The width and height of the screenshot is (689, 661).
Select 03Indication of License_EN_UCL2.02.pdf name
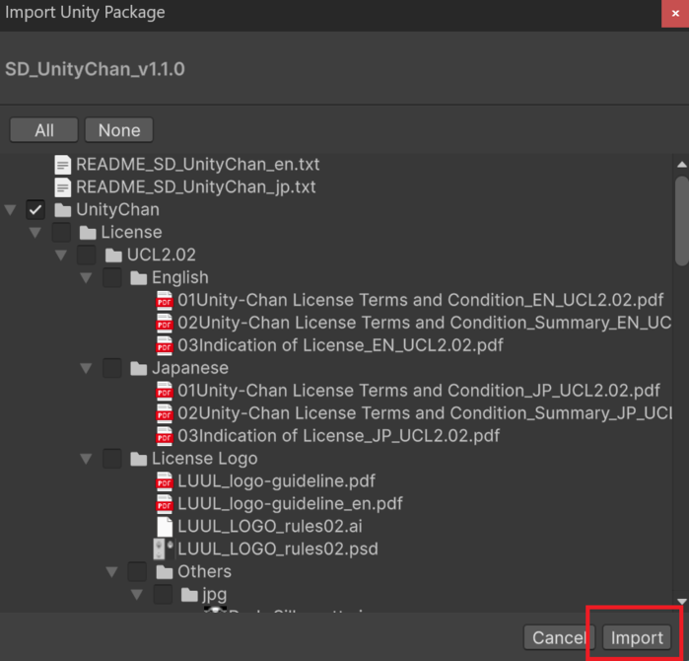point(340,345)
